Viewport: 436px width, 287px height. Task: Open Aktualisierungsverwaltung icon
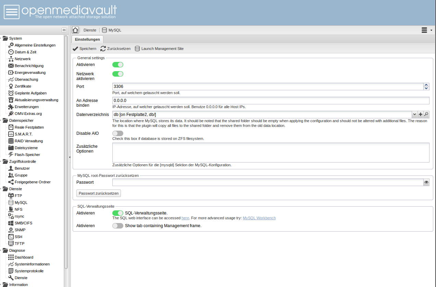tap(11, 100)
